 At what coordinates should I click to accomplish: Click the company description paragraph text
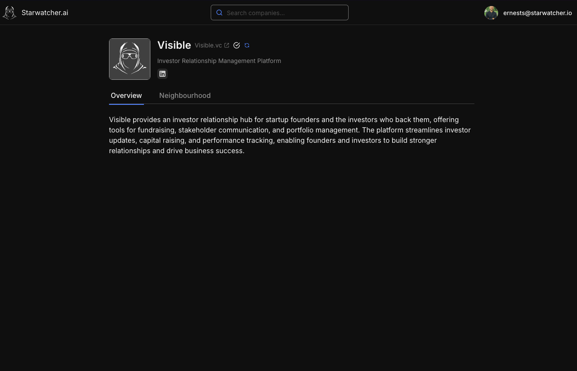[290, 135]
